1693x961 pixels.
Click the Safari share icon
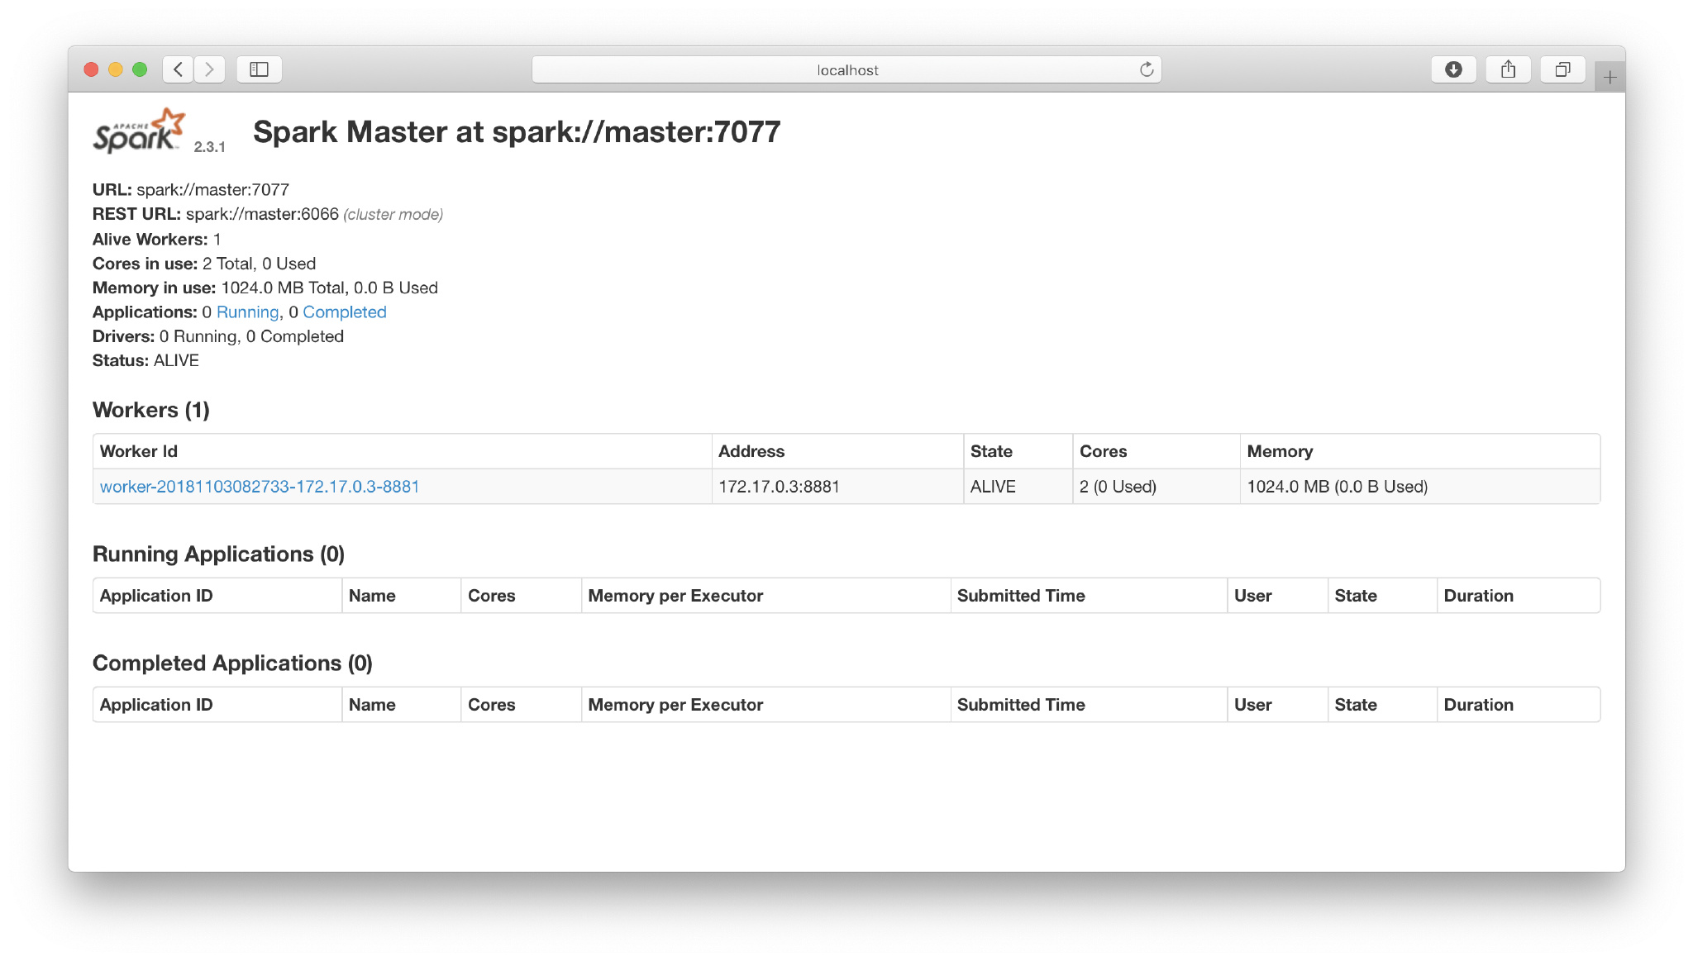pos(1508,69)
